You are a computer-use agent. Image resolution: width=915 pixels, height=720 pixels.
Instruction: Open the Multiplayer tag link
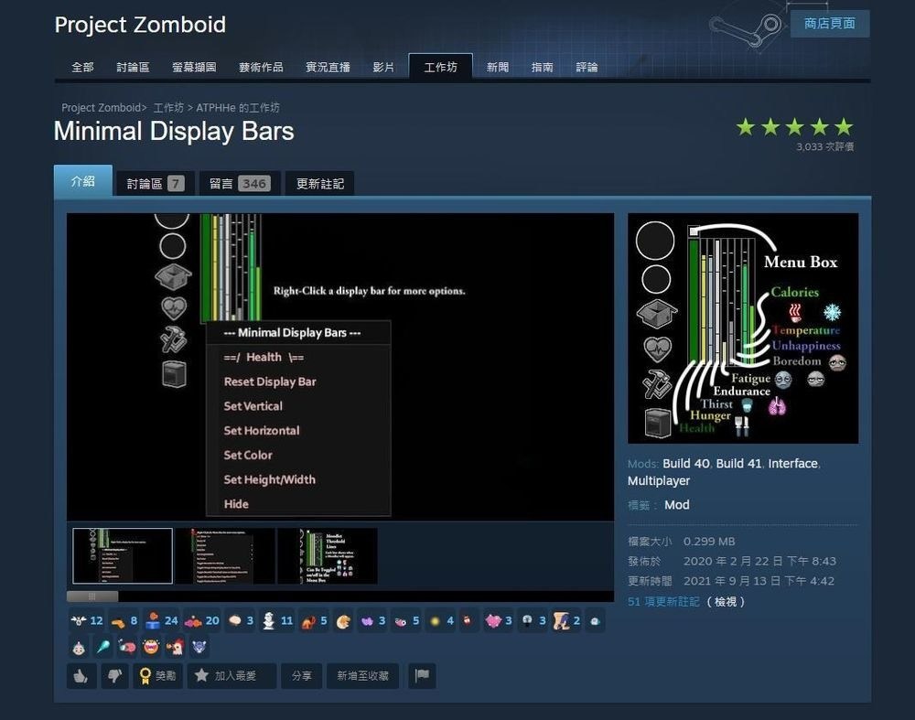[x=659, y=481]
